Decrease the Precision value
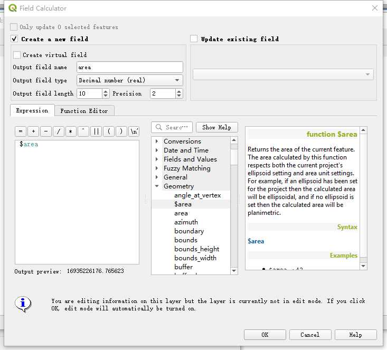 pos(179,96)
